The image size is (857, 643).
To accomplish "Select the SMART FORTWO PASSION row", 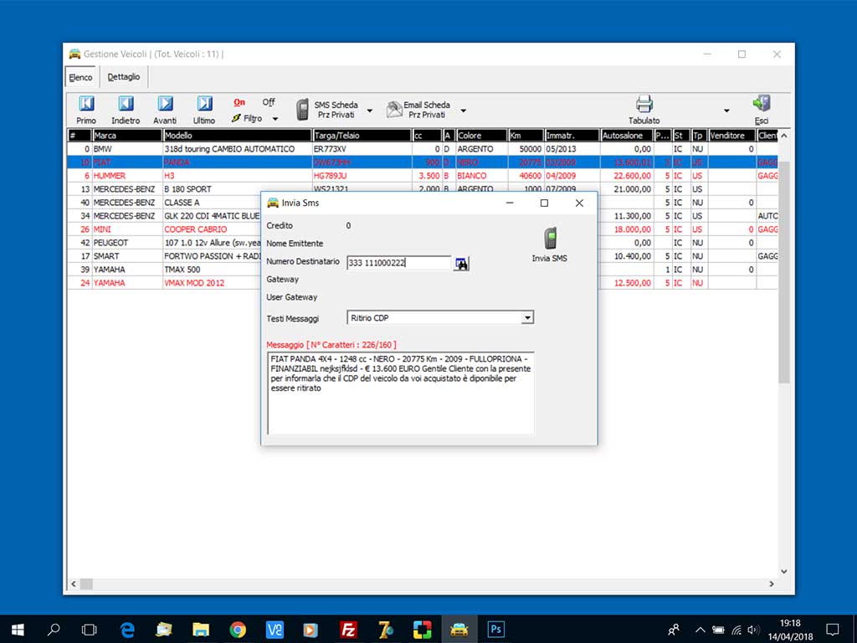I will point(164,256).
